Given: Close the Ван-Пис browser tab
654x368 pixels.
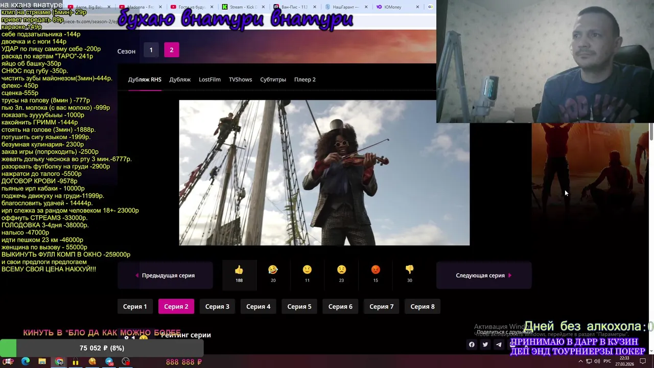Looking at the screenshot, I should 314,7.
